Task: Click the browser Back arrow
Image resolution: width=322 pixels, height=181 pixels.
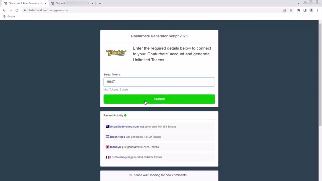Action: click(x=4, y=10)
